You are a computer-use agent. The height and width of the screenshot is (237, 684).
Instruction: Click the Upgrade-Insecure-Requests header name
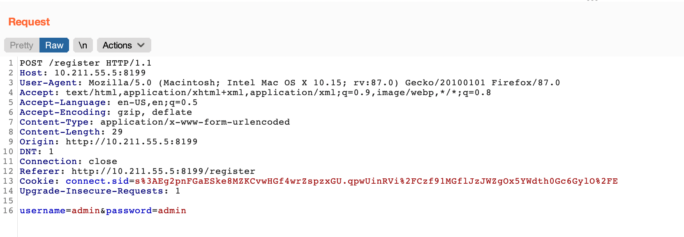pos(91,191)
